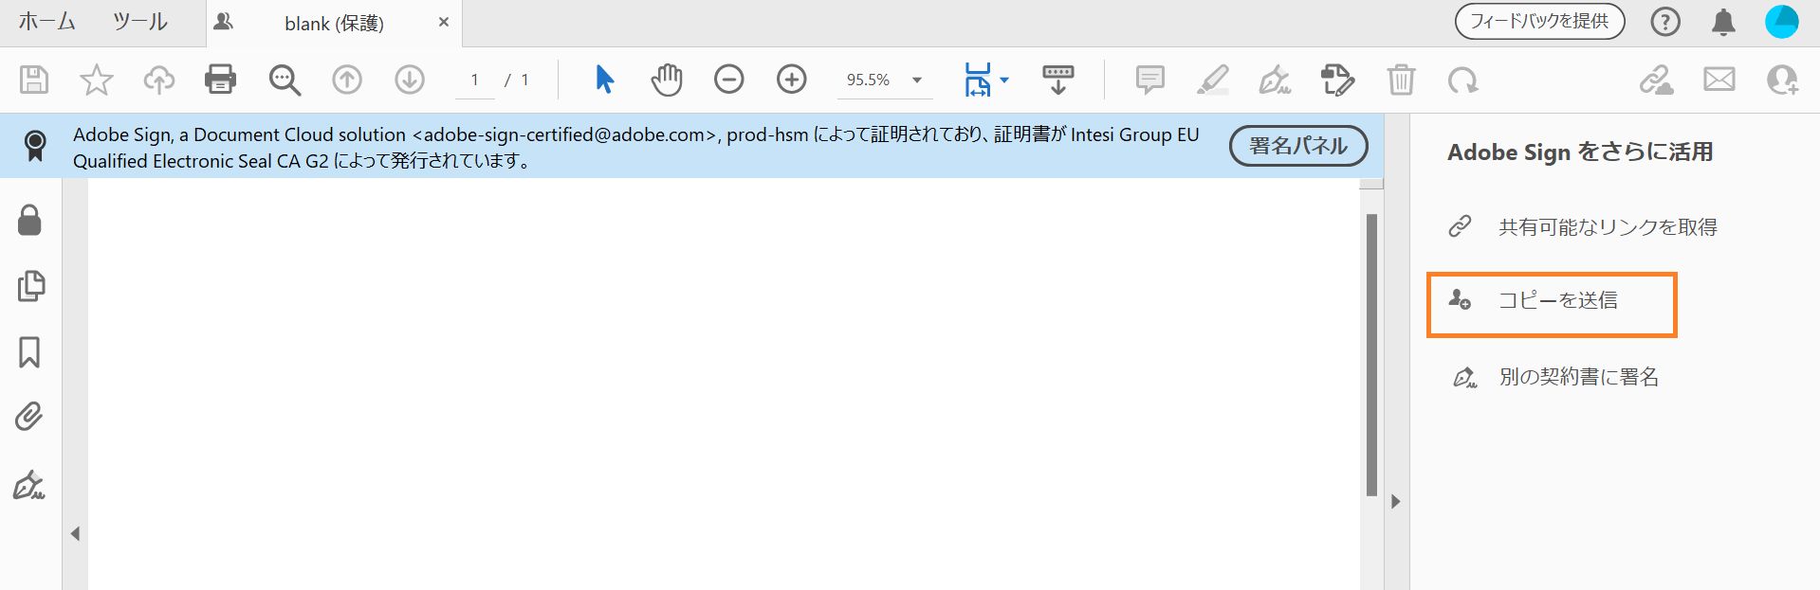Click the share with others person-plus icon
This screenshot has width=1820, height=590.
[1782, 80]
